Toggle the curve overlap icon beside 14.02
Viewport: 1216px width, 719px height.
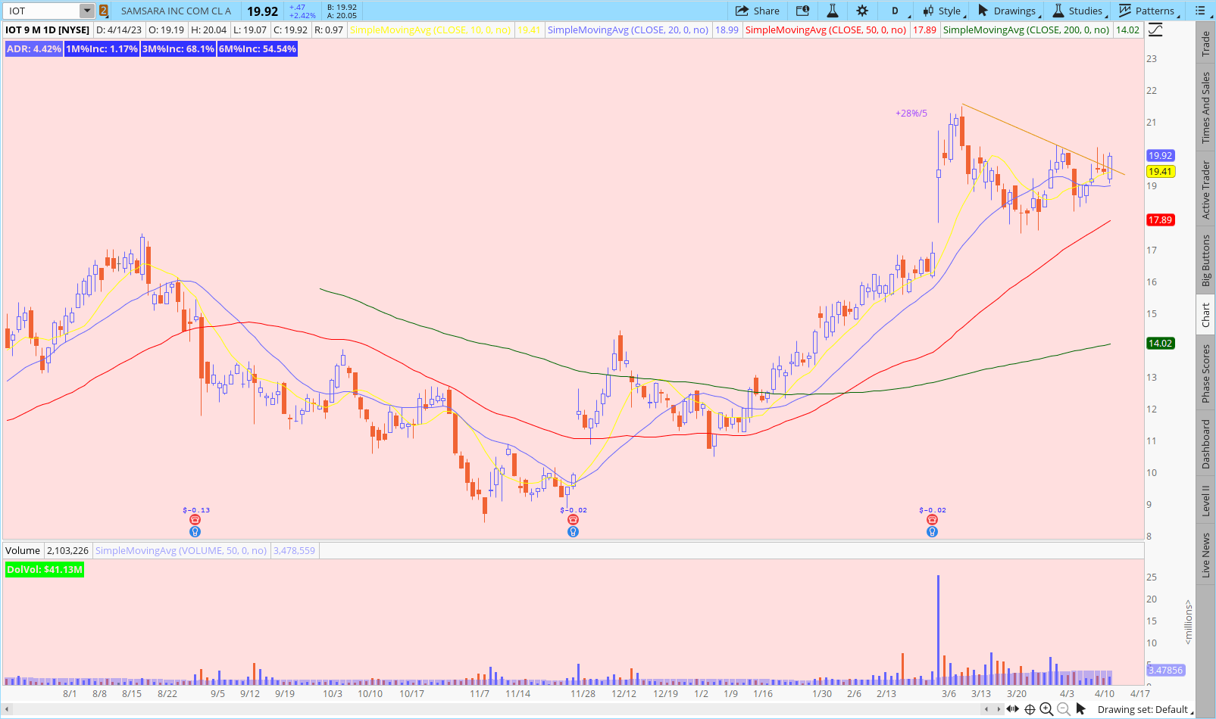(1155, 30)
